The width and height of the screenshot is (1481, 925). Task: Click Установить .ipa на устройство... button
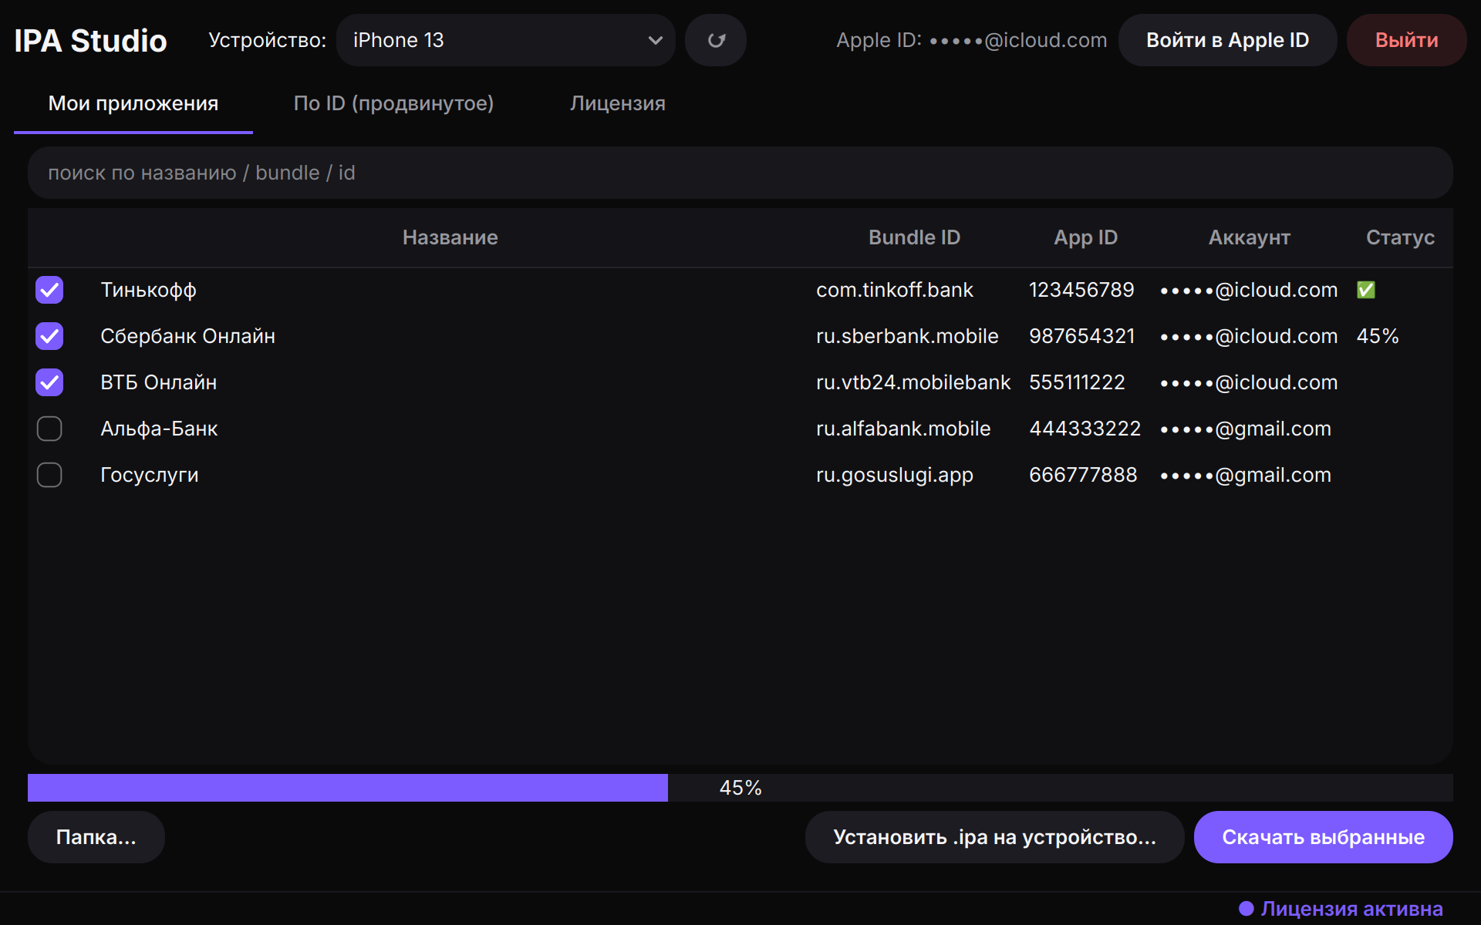pyautogui.click(x=994, y=837)
